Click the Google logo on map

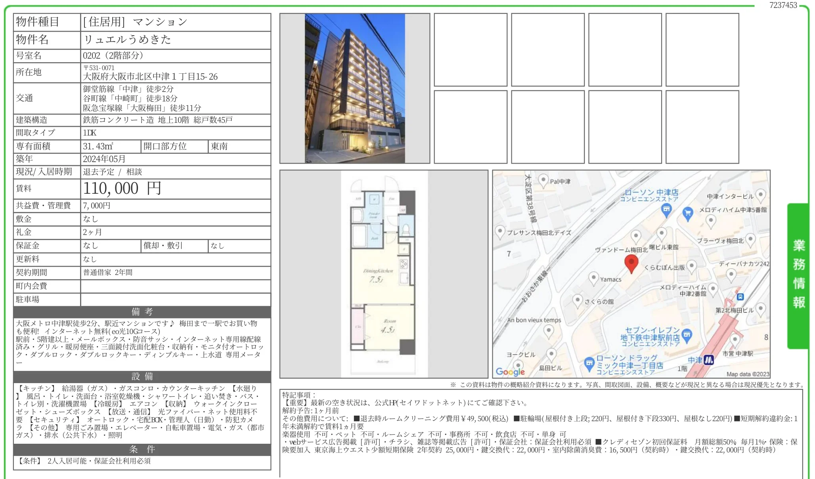pyautogui.click(x=510, y=371)
